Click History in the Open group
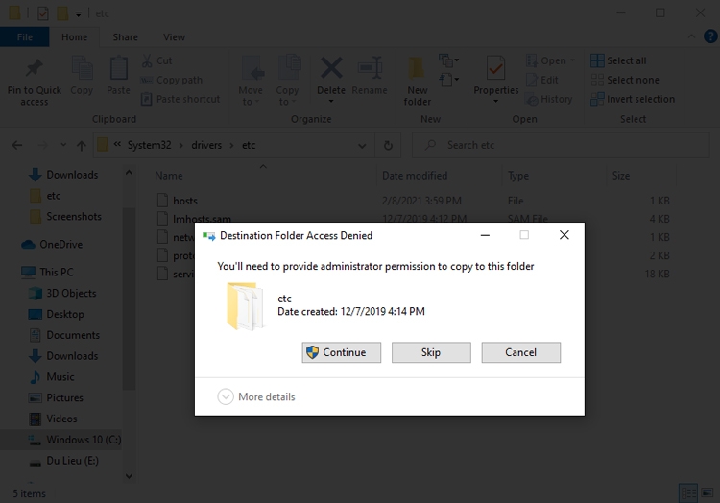Image resolution: width=720 pixels, height=503 pixels. click(549, 99)
